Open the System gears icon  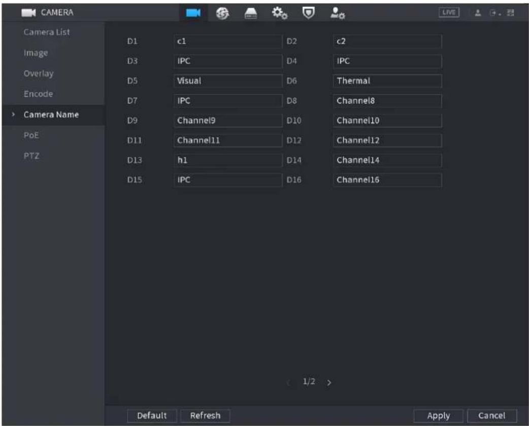coord(280,13)
